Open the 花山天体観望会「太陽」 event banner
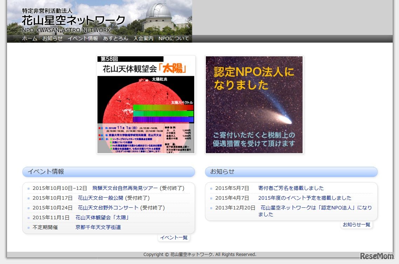Viewport: 399px width, 264px height. (x=146, y=104)
